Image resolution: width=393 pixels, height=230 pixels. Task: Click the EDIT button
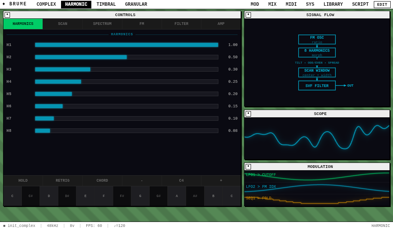[381, 4]
